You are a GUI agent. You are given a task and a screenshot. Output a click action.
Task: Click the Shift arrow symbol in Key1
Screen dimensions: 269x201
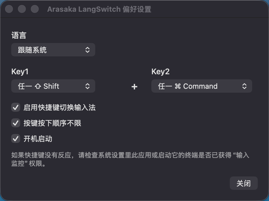pyautogui.click(x=38, y=86)
